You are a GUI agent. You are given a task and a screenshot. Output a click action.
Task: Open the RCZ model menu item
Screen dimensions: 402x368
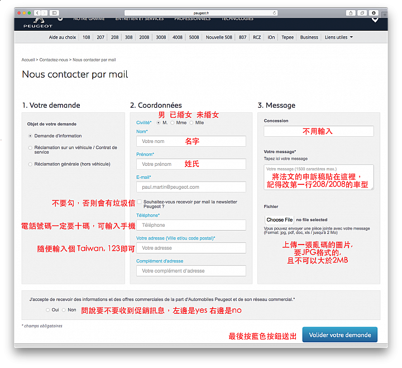[x=257, y=37]
